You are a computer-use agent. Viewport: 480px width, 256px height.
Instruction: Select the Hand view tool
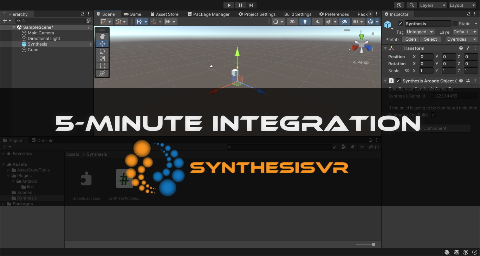coord(102,36)
